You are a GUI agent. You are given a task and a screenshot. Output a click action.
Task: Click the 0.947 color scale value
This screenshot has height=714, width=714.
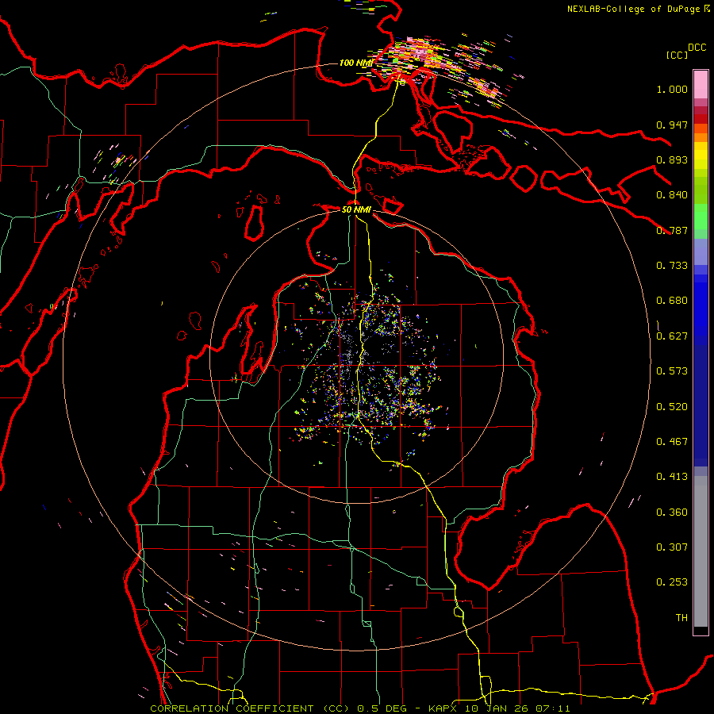[672, 125]
